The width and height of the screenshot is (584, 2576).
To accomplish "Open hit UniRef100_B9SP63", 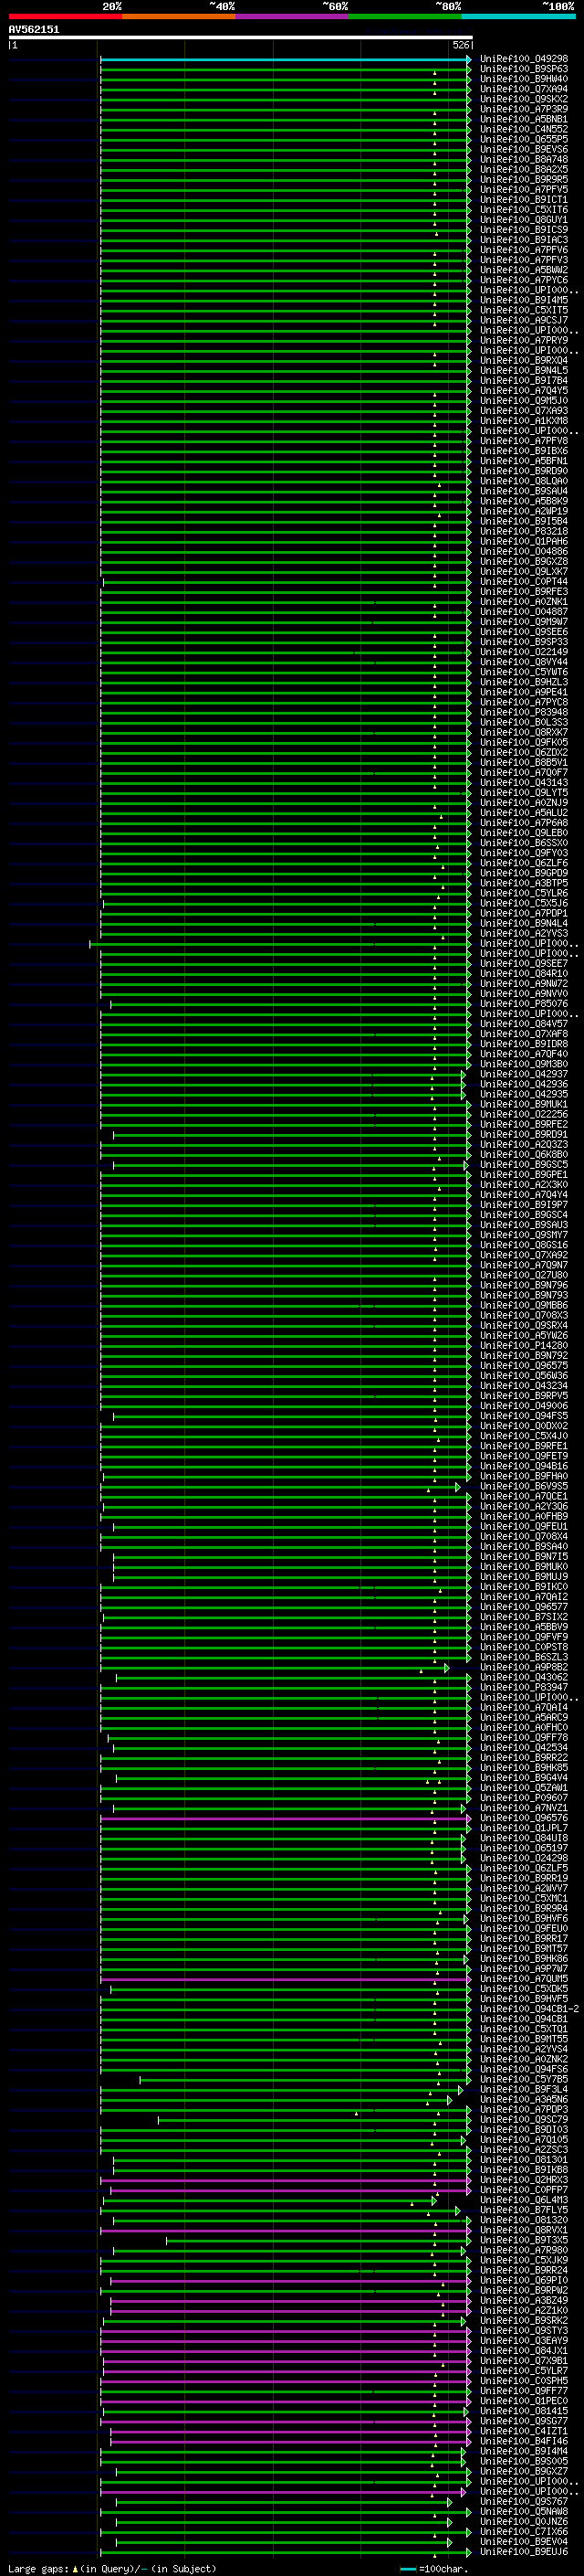I will tap(524, 69).
